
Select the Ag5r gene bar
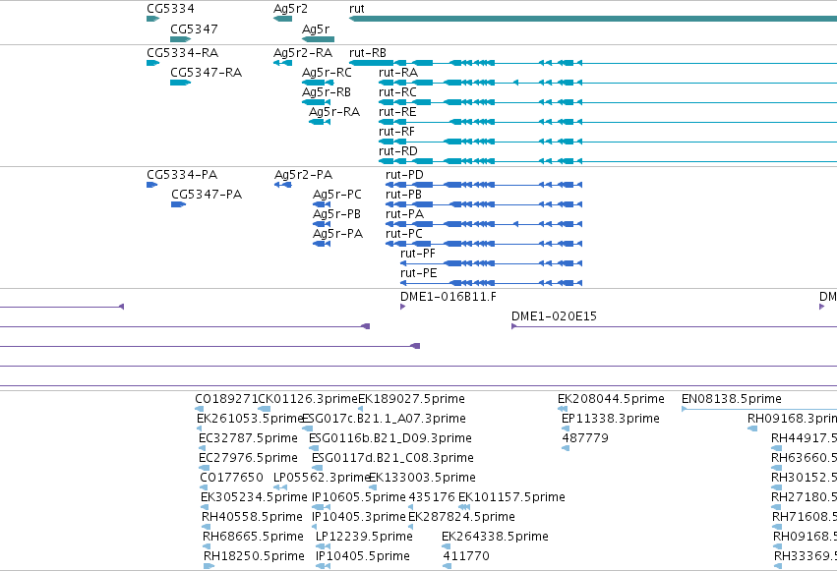(318, 39)
